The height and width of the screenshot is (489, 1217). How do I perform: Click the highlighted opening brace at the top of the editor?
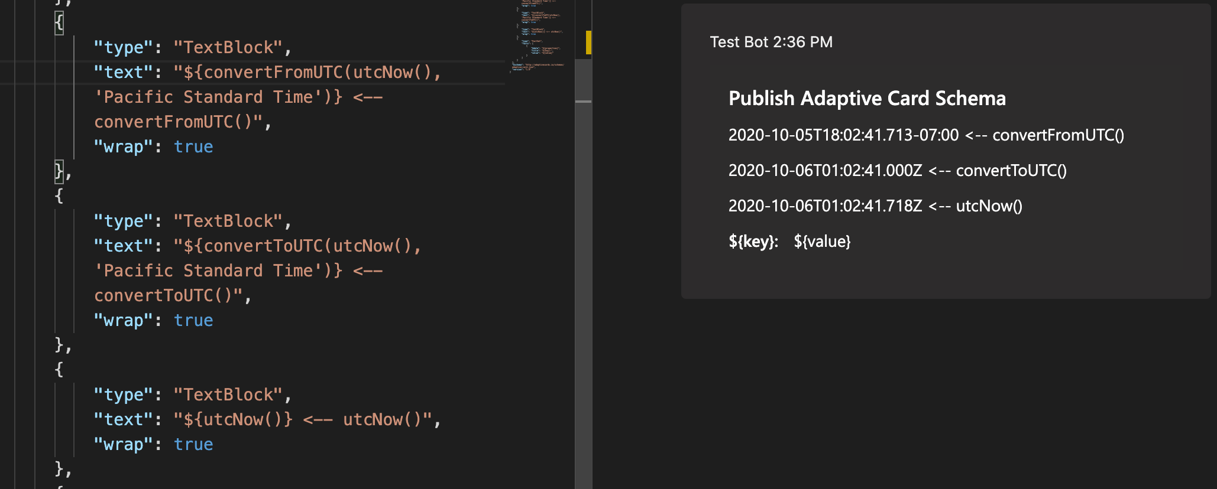pos(59,23)
